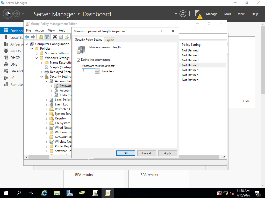This screenshot has width=265, height=198.
Task: Click the Back arrow in Group Policy toolbar
Action: [x=27, y=37]
